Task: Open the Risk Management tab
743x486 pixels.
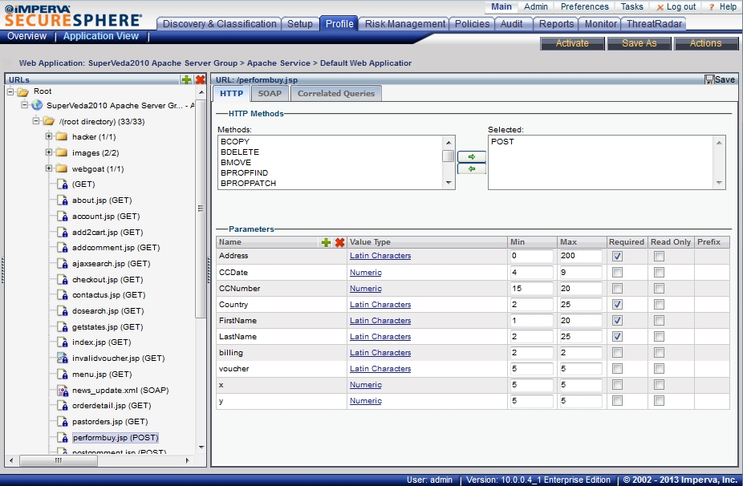Action: (404, 24)
